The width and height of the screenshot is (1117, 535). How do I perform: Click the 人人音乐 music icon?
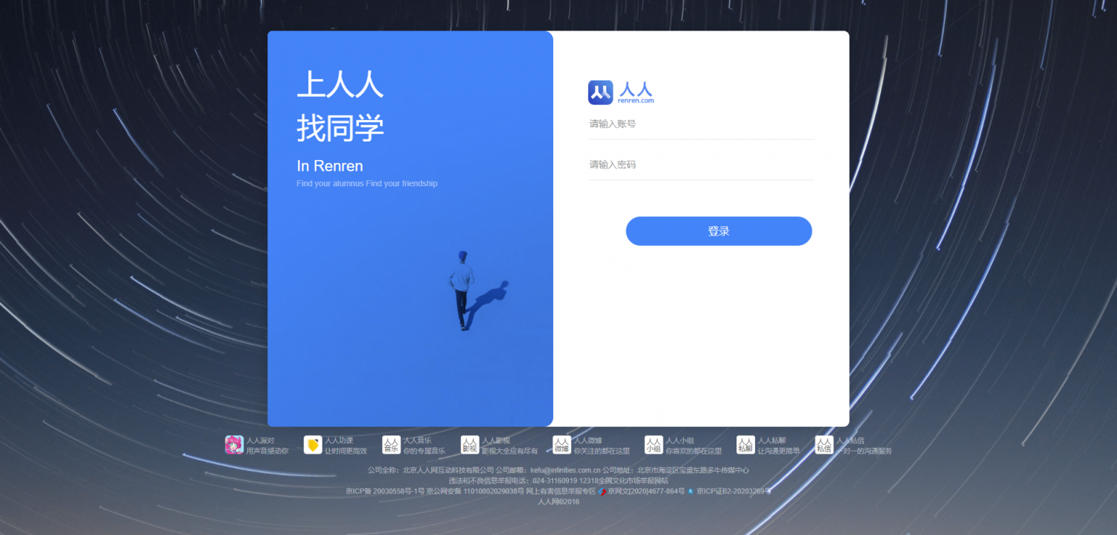[x=391, y=445]
